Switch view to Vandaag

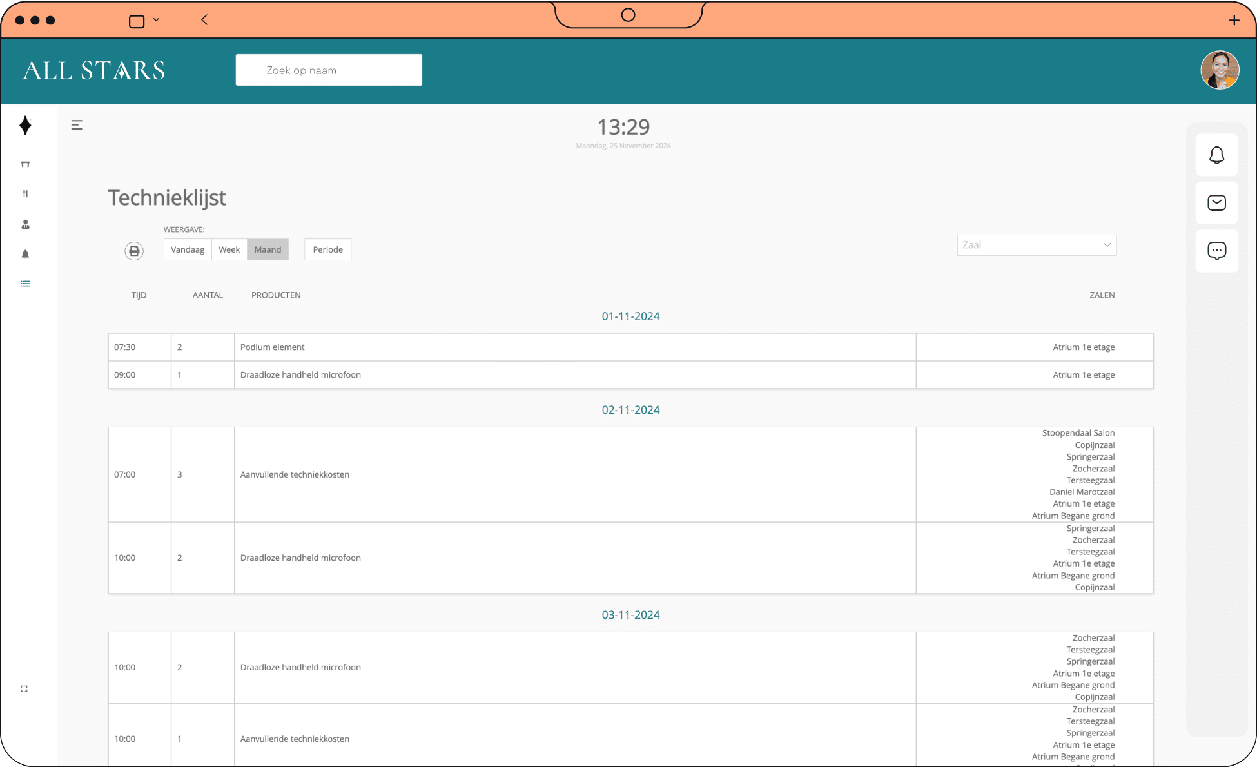pos(188,249)
